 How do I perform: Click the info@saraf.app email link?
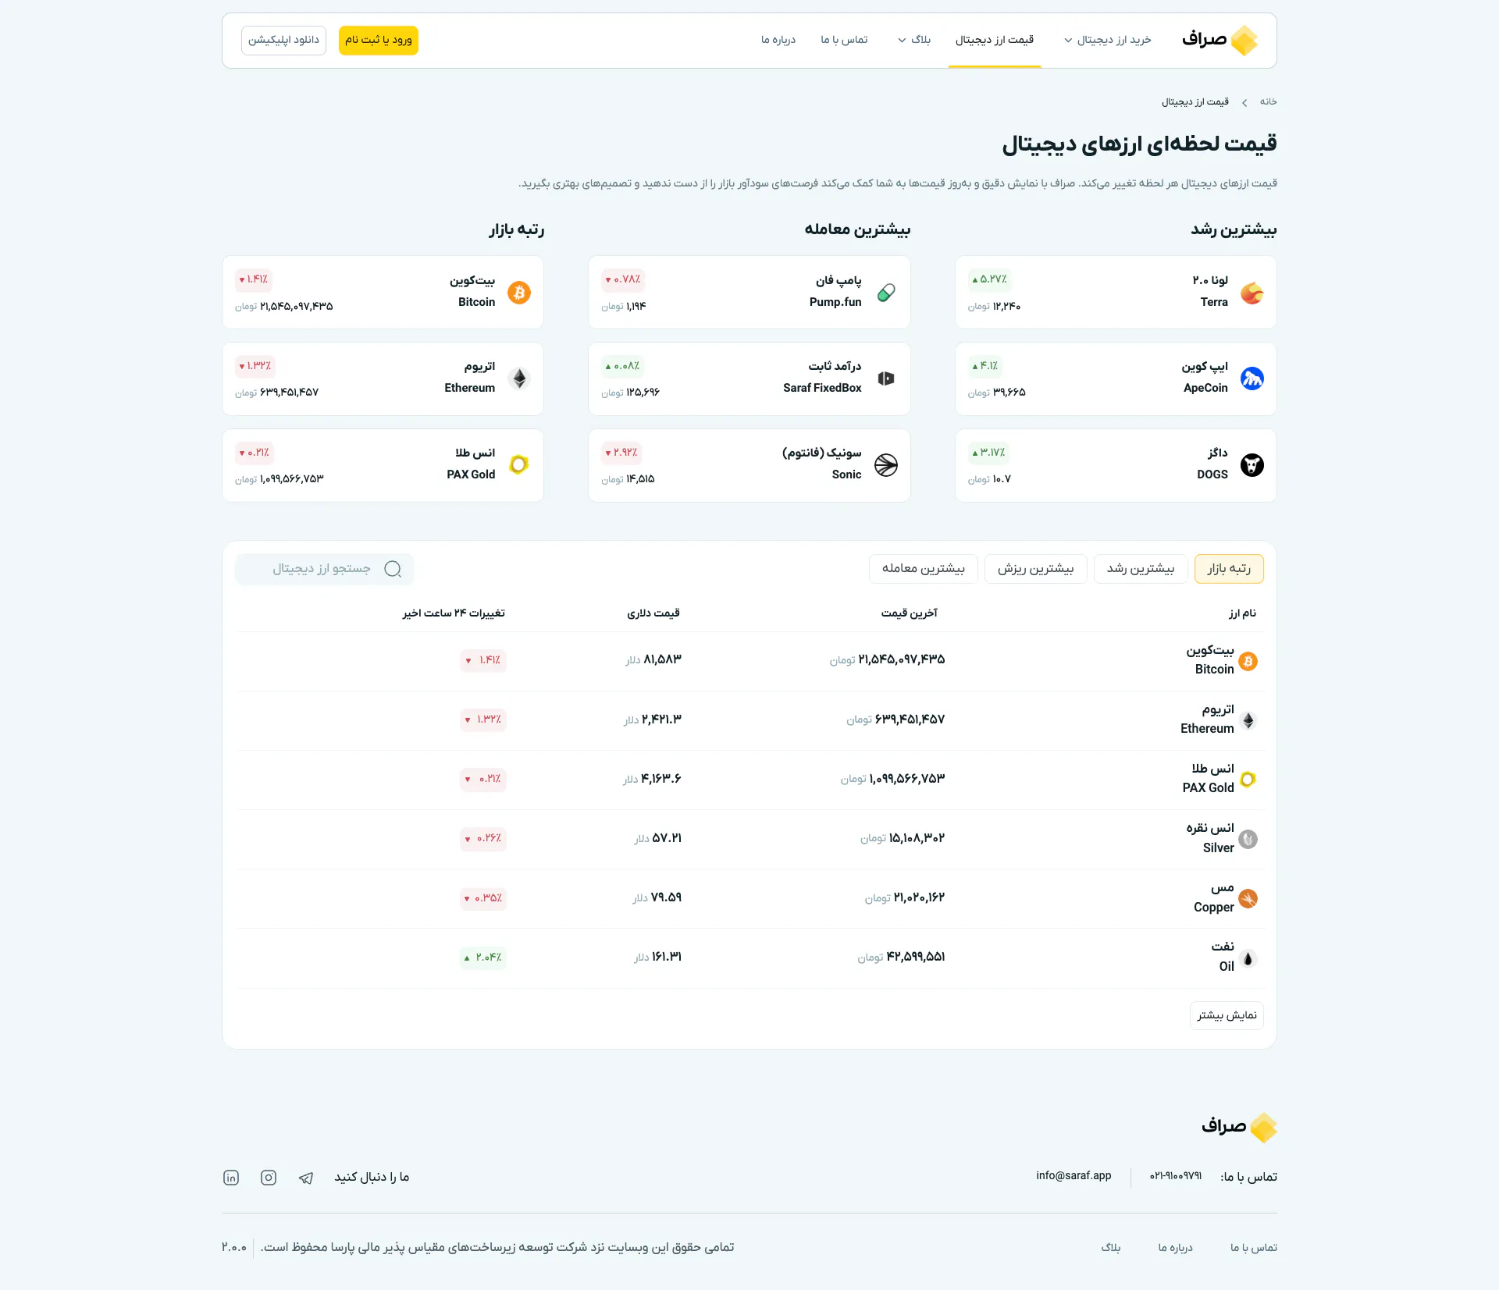[x=1074, y=1176]
